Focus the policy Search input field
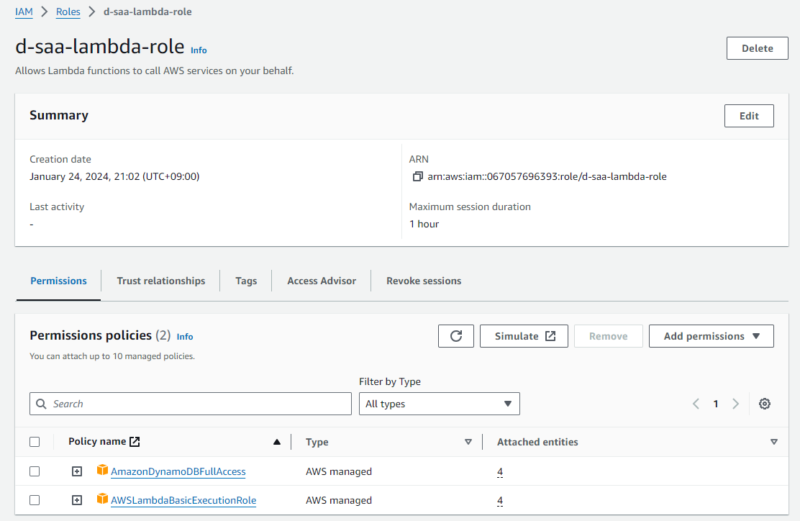Viewport: 800px width, 521px height. (191, 404)
